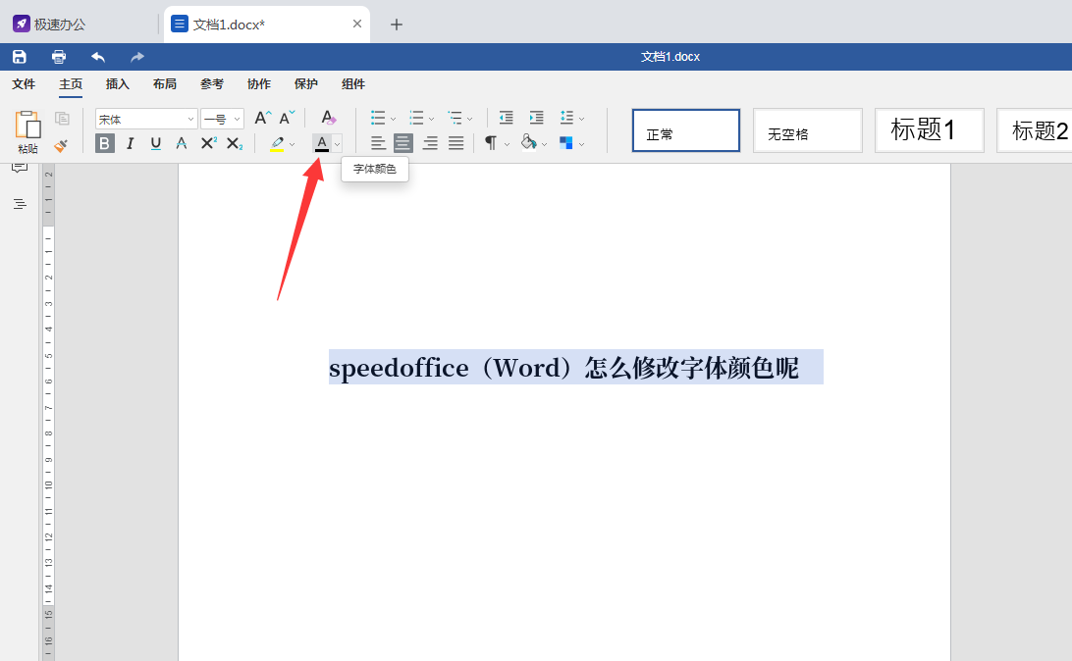Toggle Subscript formatting
This screenshot has width=1072, height=661.
pyautogui.click(x=235, y=143)
